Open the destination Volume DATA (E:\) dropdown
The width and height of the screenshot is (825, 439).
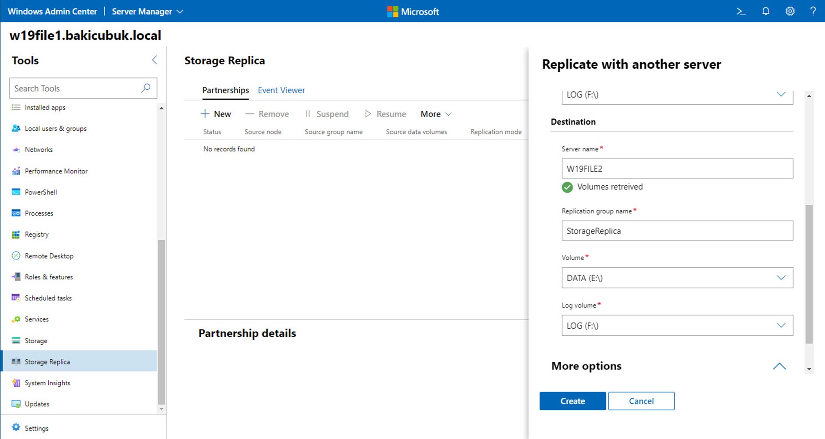point(677,278)
